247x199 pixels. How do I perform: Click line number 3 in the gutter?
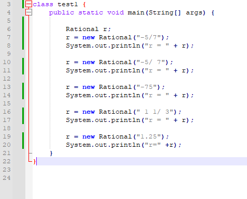point(9,4)
